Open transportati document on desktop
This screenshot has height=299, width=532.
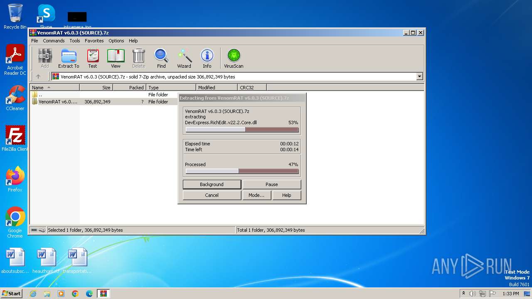coord(77,261)
